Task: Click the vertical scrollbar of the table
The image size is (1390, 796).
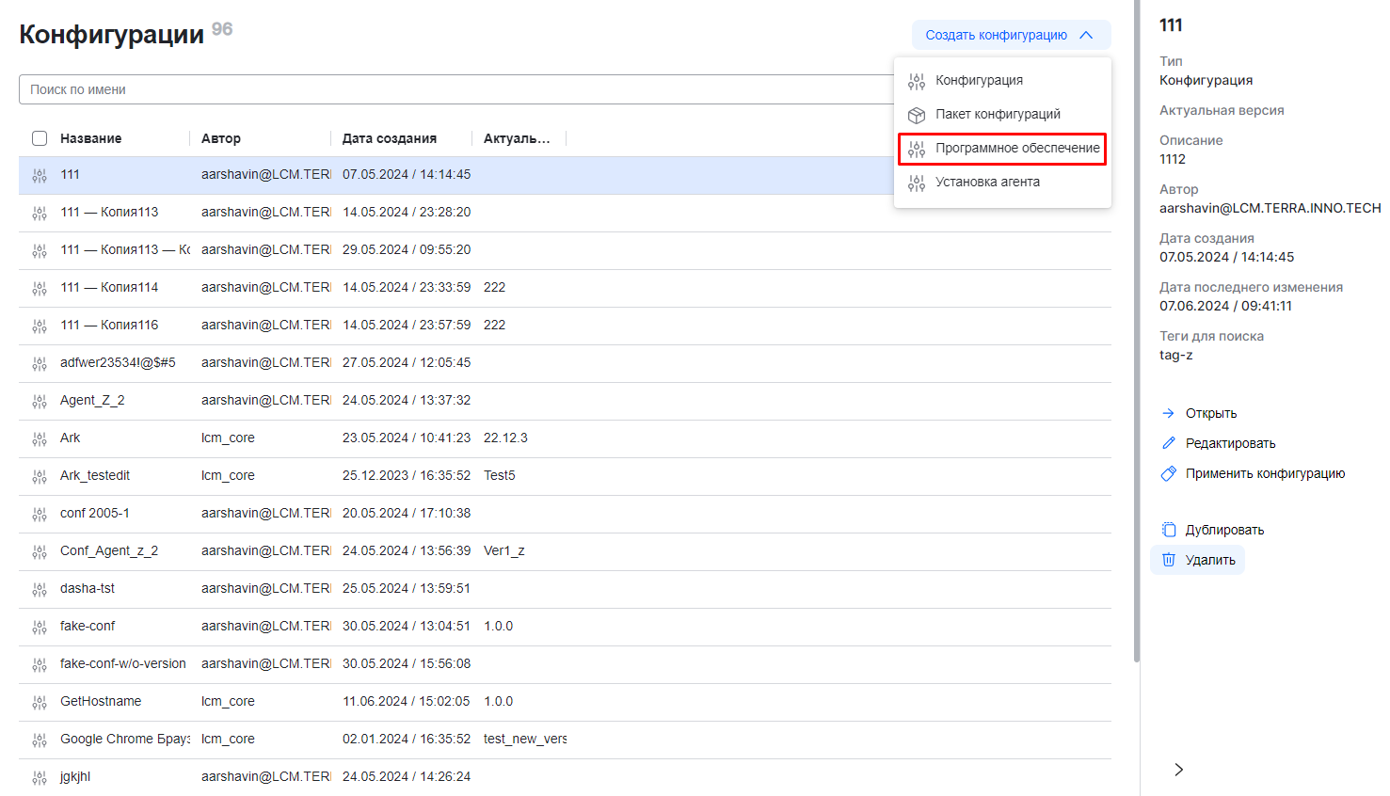Action: pyautogui.click(x=1136, y=376)
